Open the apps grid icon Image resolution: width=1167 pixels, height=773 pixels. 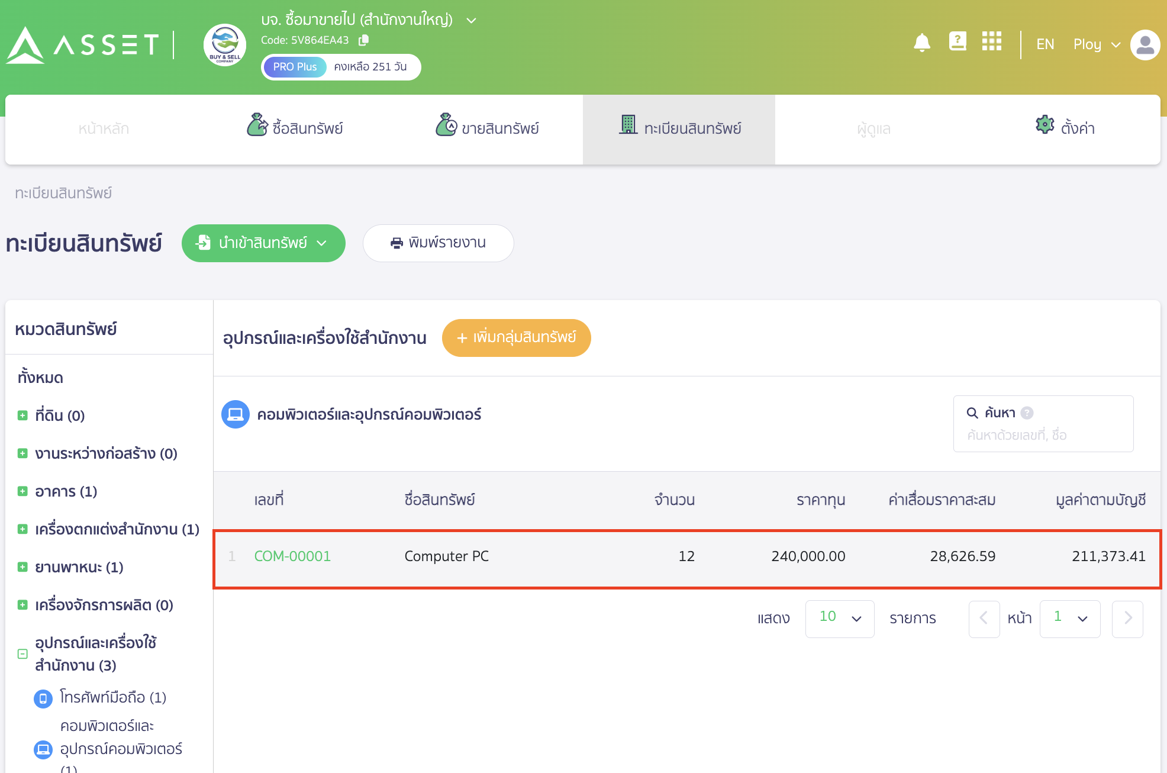coord(991,41)
